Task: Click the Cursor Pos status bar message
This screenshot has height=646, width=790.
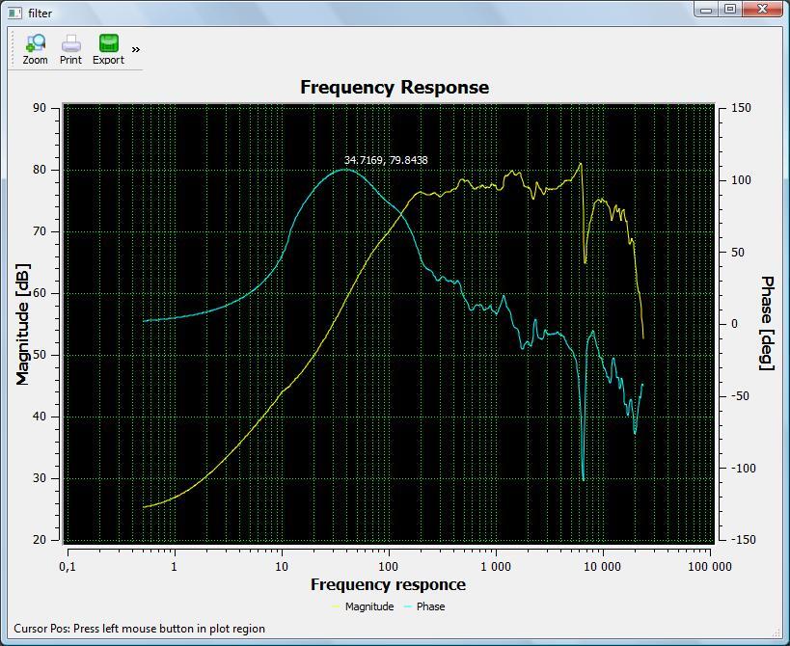Action: point(140,629)
